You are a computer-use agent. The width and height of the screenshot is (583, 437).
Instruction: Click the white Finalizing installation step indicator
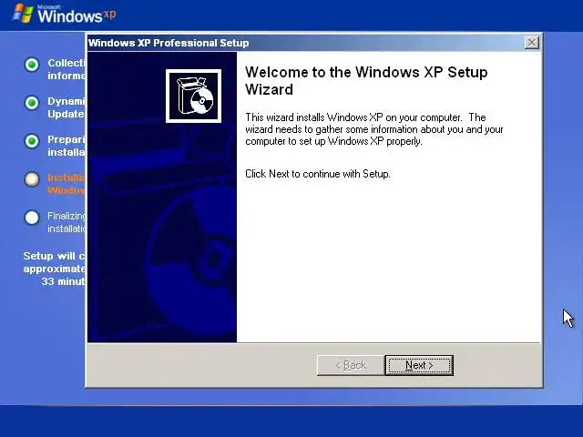point(32,218)
